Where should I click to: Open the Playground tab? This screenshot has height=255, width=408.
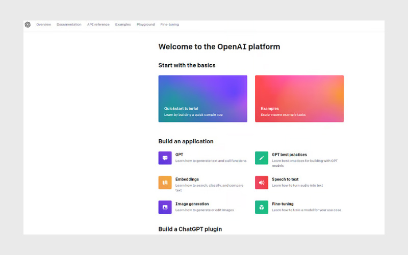pyautogui.click(x=146, y=24)
